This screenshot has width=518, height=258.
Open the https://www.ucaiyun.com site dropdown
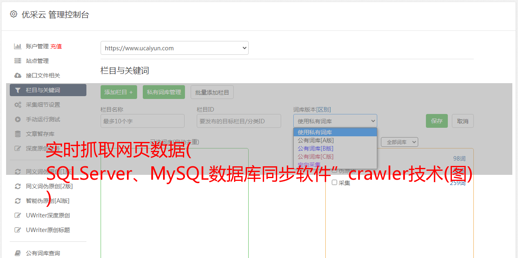(x=174, y=48)
